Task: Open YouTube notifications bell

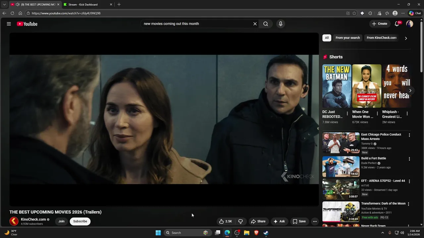Action: [x=397, y=24]
